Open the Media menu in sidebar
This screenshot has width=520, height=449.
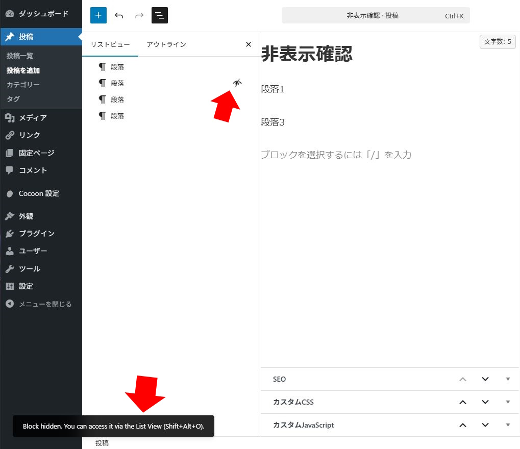click(33, 118)
